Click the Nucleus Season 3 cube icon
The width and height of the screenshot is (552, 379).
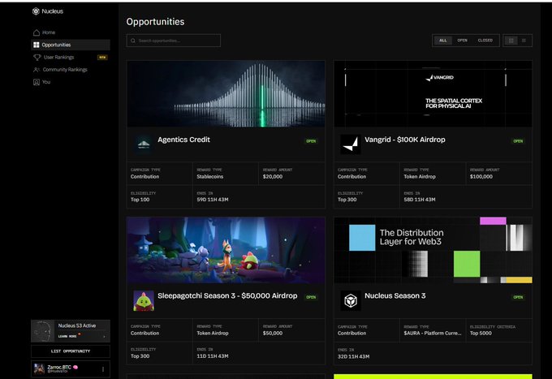(351, 300)
